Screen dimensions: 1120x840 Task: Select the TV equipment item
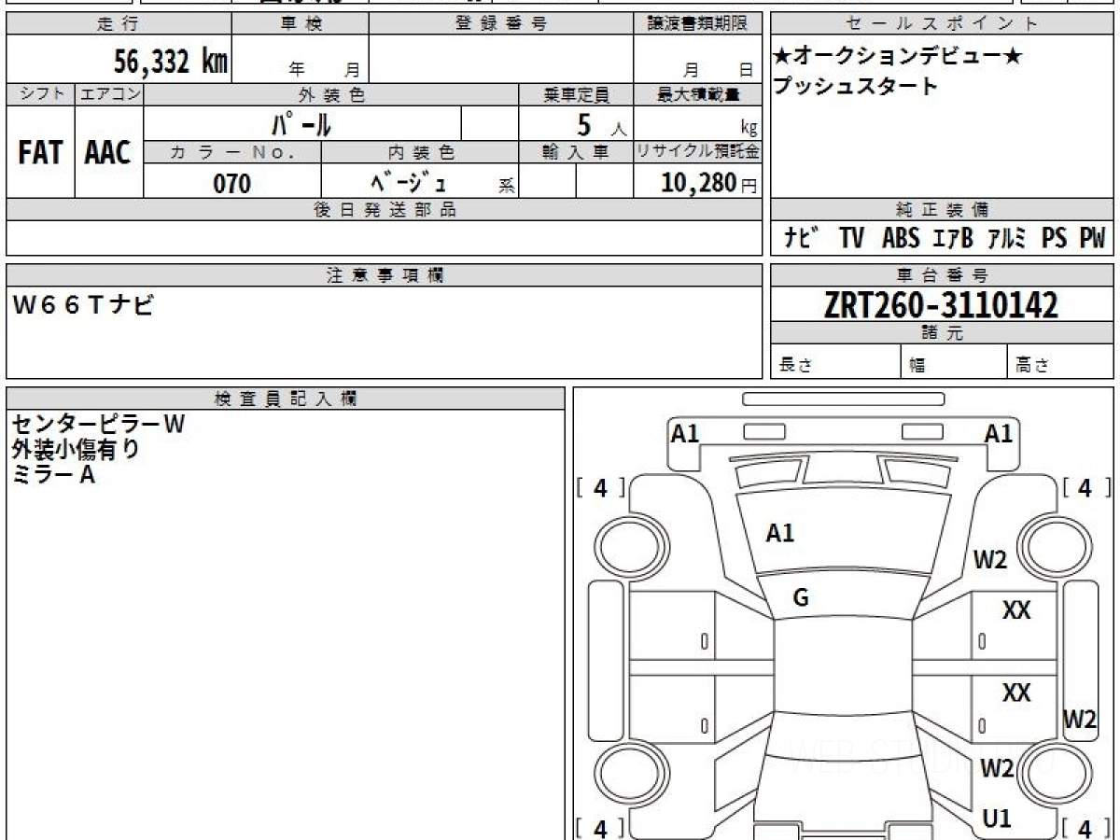point(851,238)
